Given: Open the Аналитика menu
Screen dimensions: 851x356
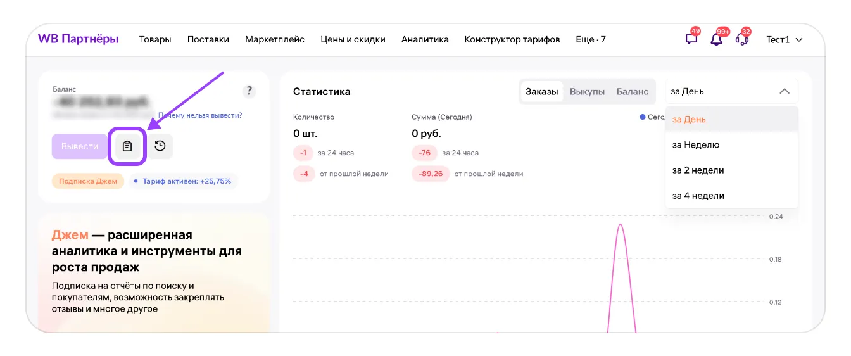Looking at the screenshot, I should tap(425, 39).
